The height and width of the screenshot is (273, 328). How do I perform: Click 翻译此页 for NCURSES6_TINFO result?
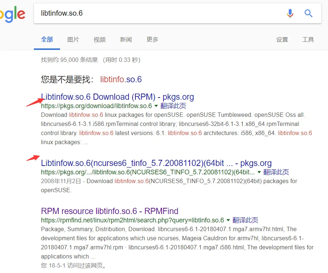[x=276, y=172]
